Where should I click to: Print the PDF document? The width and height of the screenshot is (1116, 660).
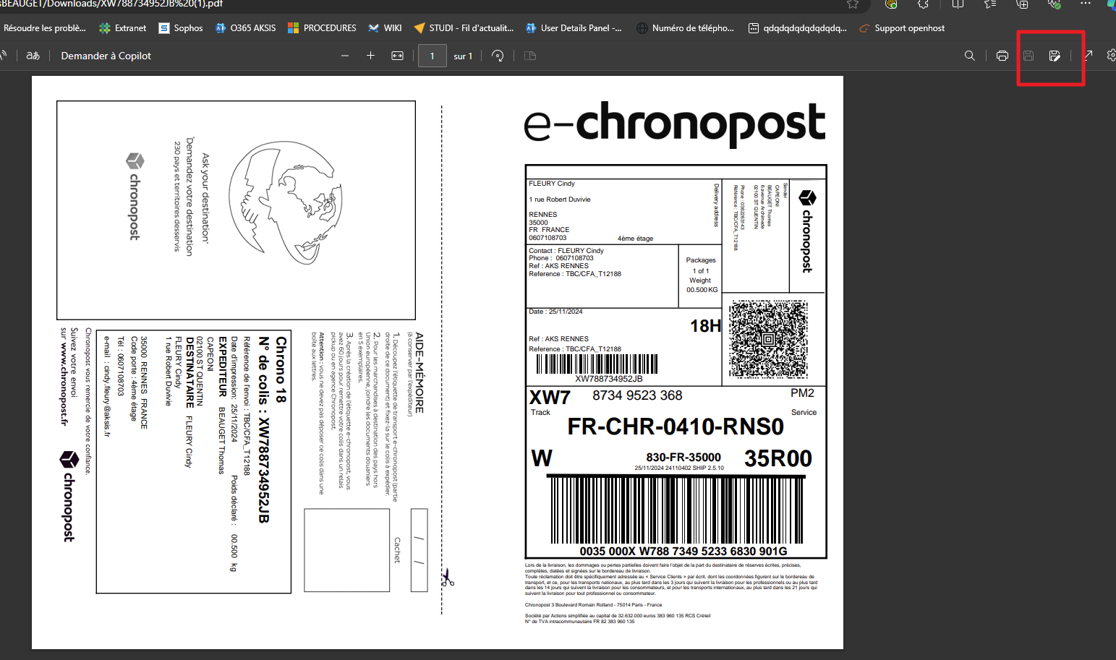click(x=1002, y=56)
